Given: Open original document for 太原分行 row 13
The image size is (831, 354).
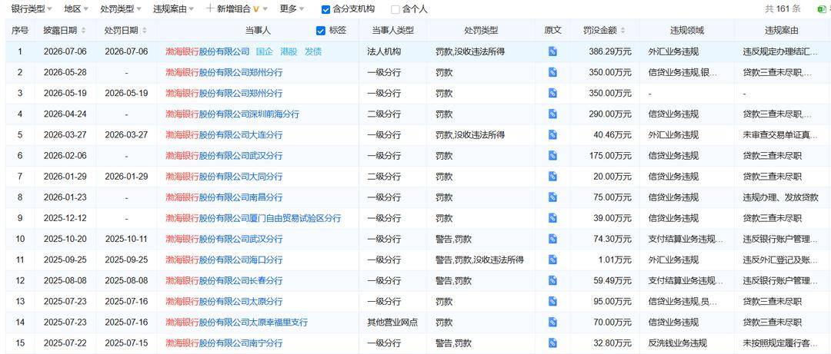Looking at the screenshot, I should pos(552,301).
